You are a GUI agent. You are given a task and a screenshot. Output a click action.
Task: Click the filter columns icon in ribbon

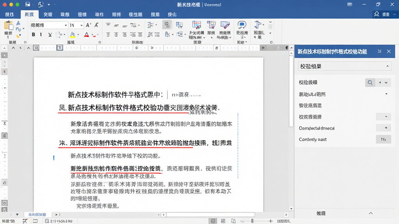point(179,25)
